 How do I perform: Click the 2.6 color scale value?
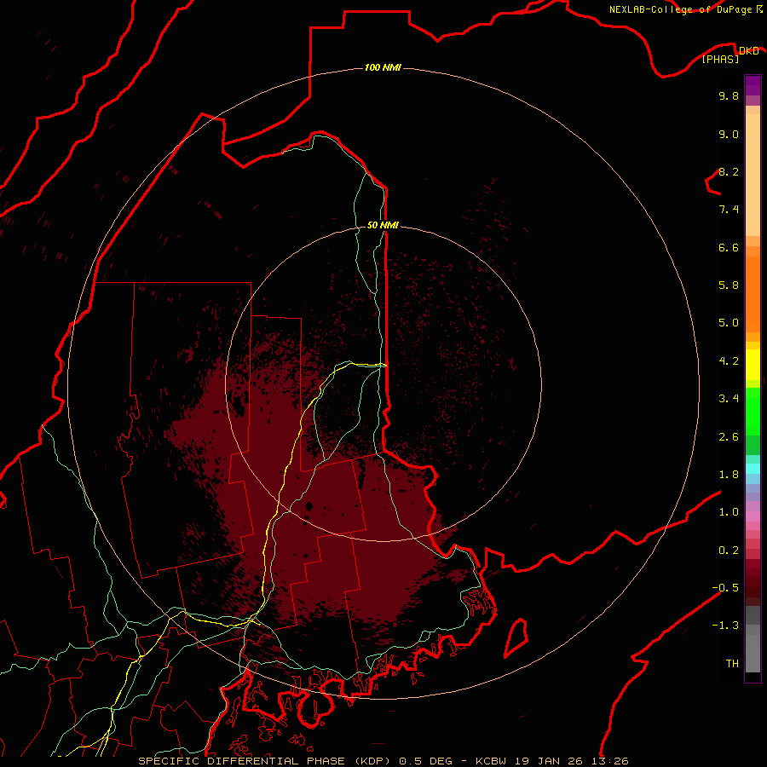tap(729, 437)
